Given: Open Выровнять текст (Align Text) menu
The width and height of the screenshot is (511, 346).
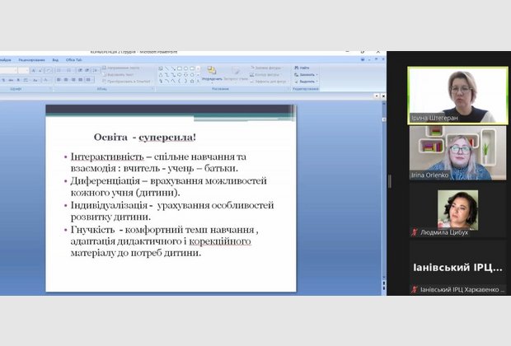Looking at the screenshot, I should [x=119, y=75].
